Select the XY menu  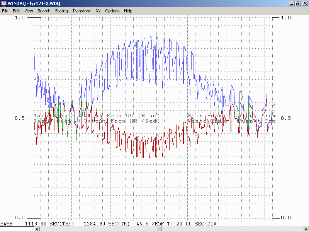[x=98, y=11]
